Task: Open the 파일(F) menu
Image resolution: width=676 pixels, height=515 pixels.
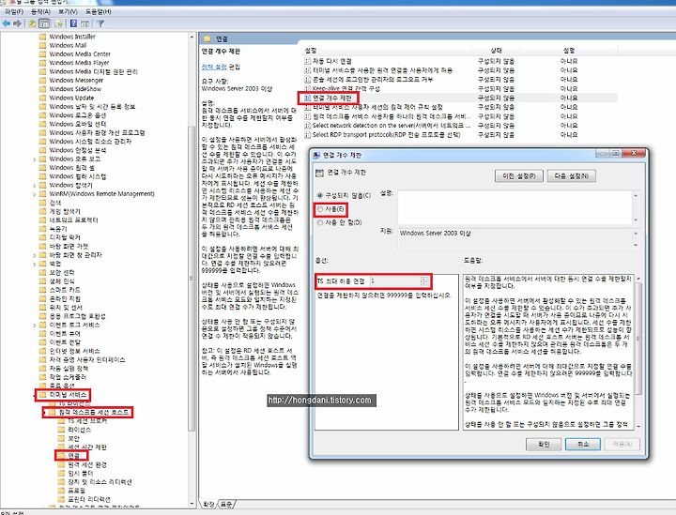Action: [x=14, y=11]
